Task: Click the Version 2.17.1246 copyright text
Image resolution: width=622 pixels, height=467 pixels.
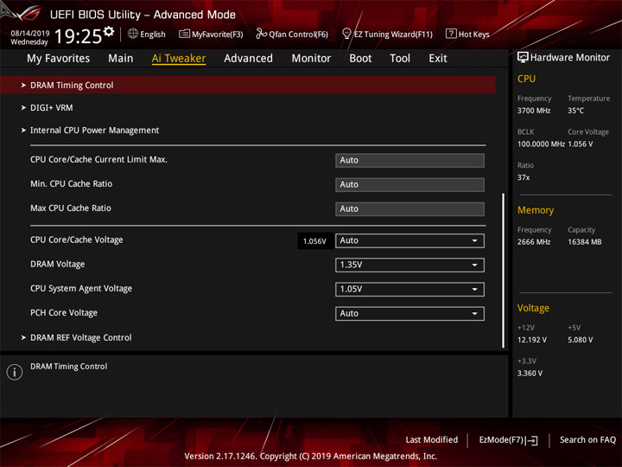Action: click(x=311, y=456)
